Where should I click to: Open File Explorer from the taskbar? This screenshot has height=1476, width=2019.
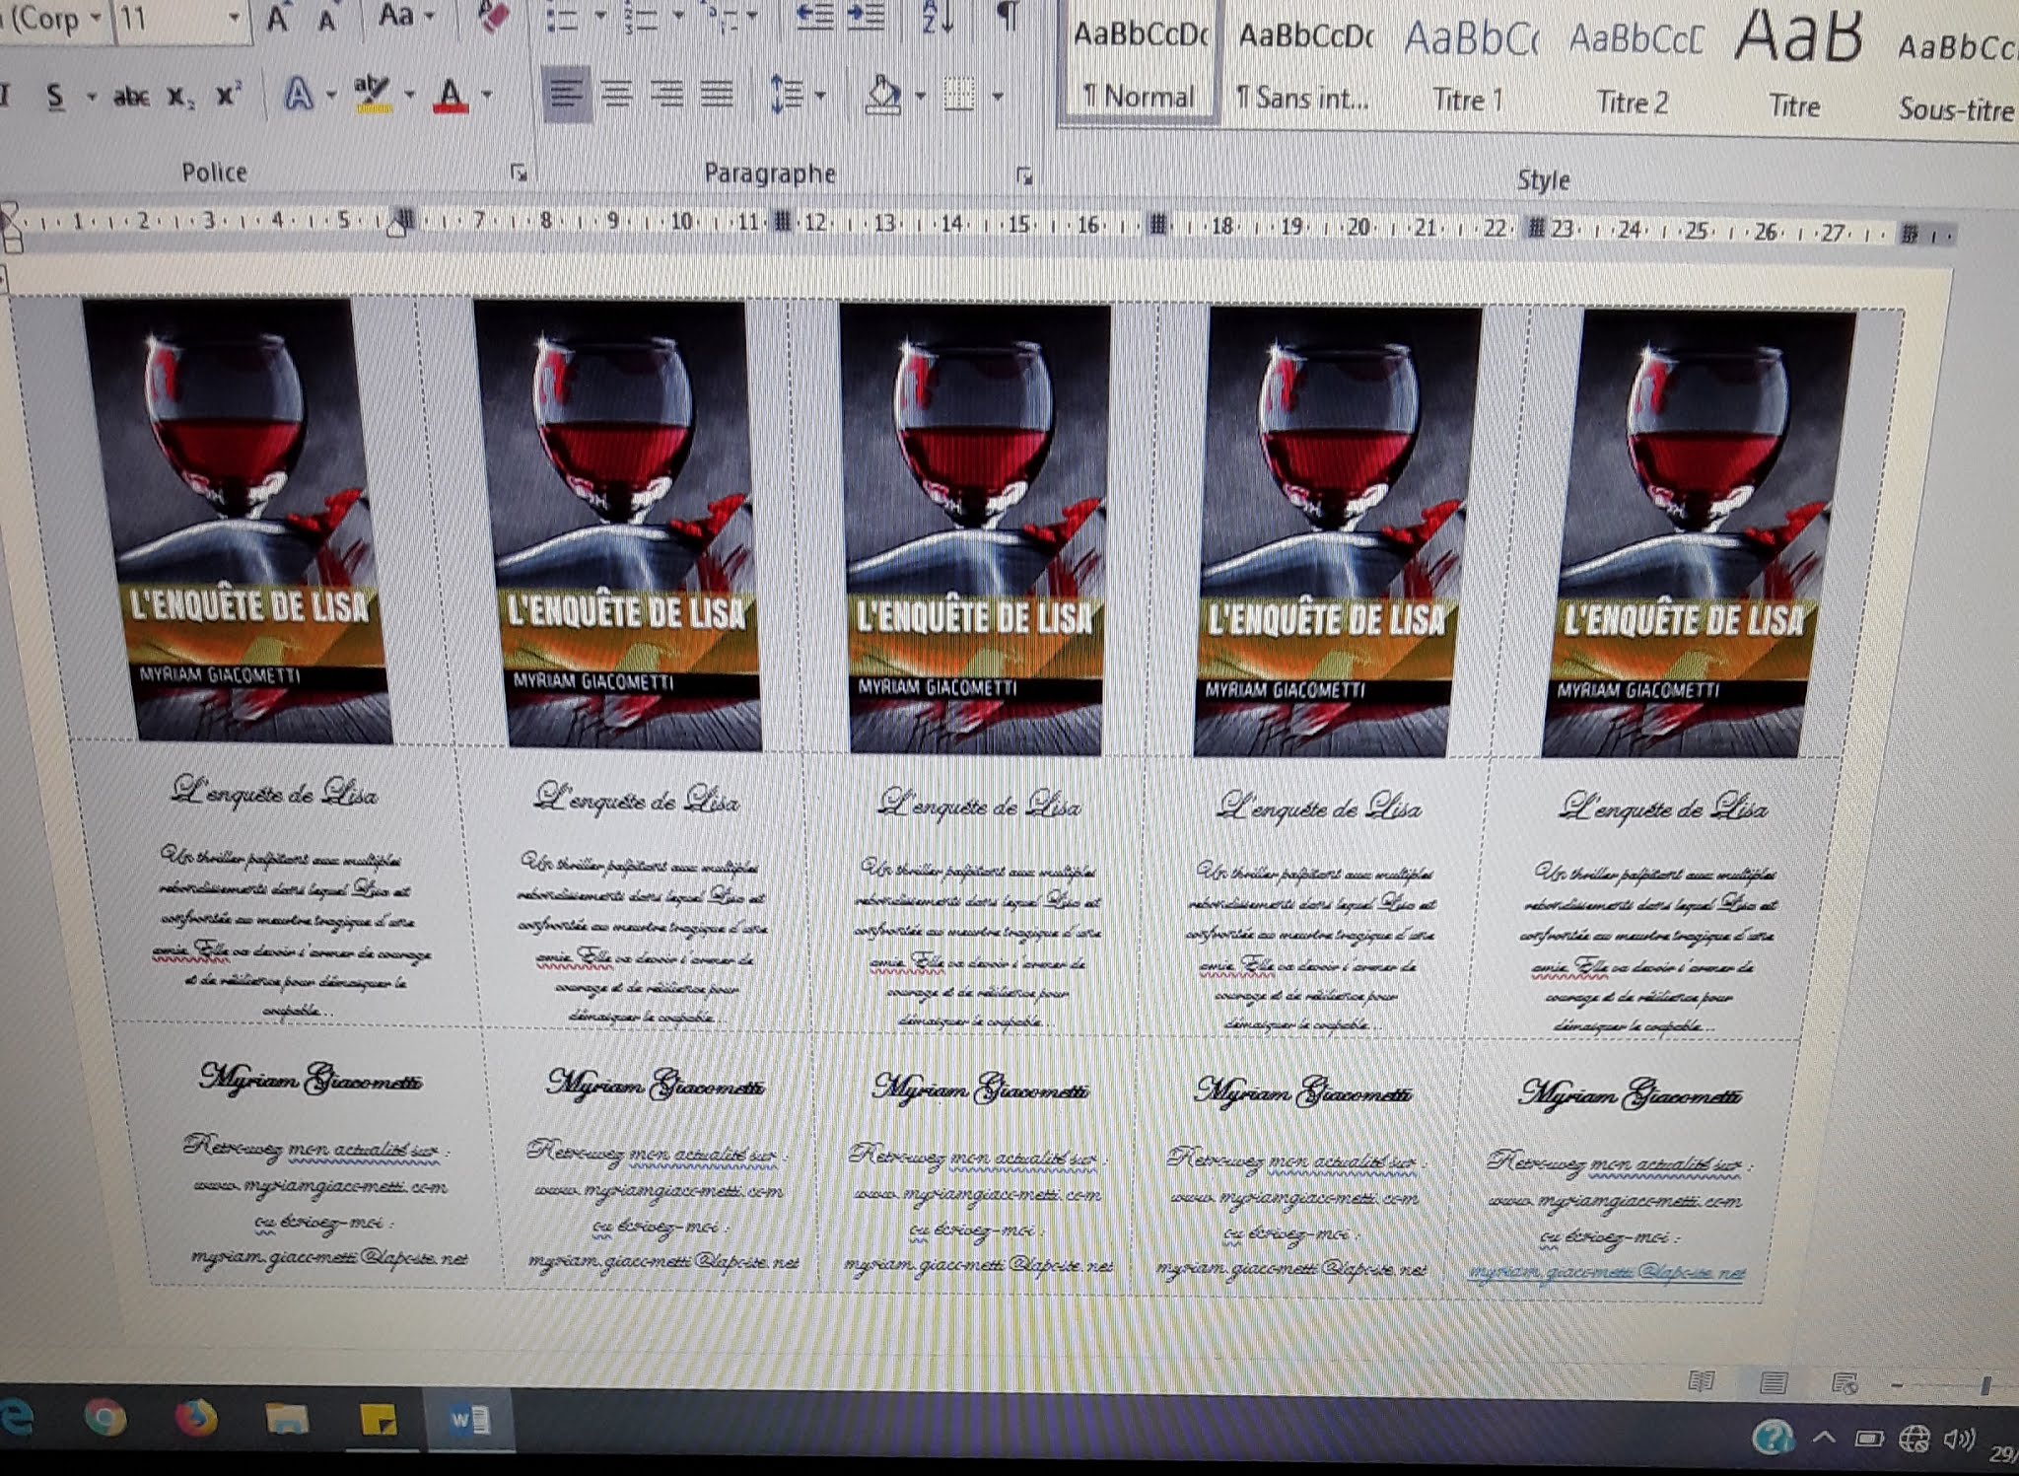coord(287,1420)
